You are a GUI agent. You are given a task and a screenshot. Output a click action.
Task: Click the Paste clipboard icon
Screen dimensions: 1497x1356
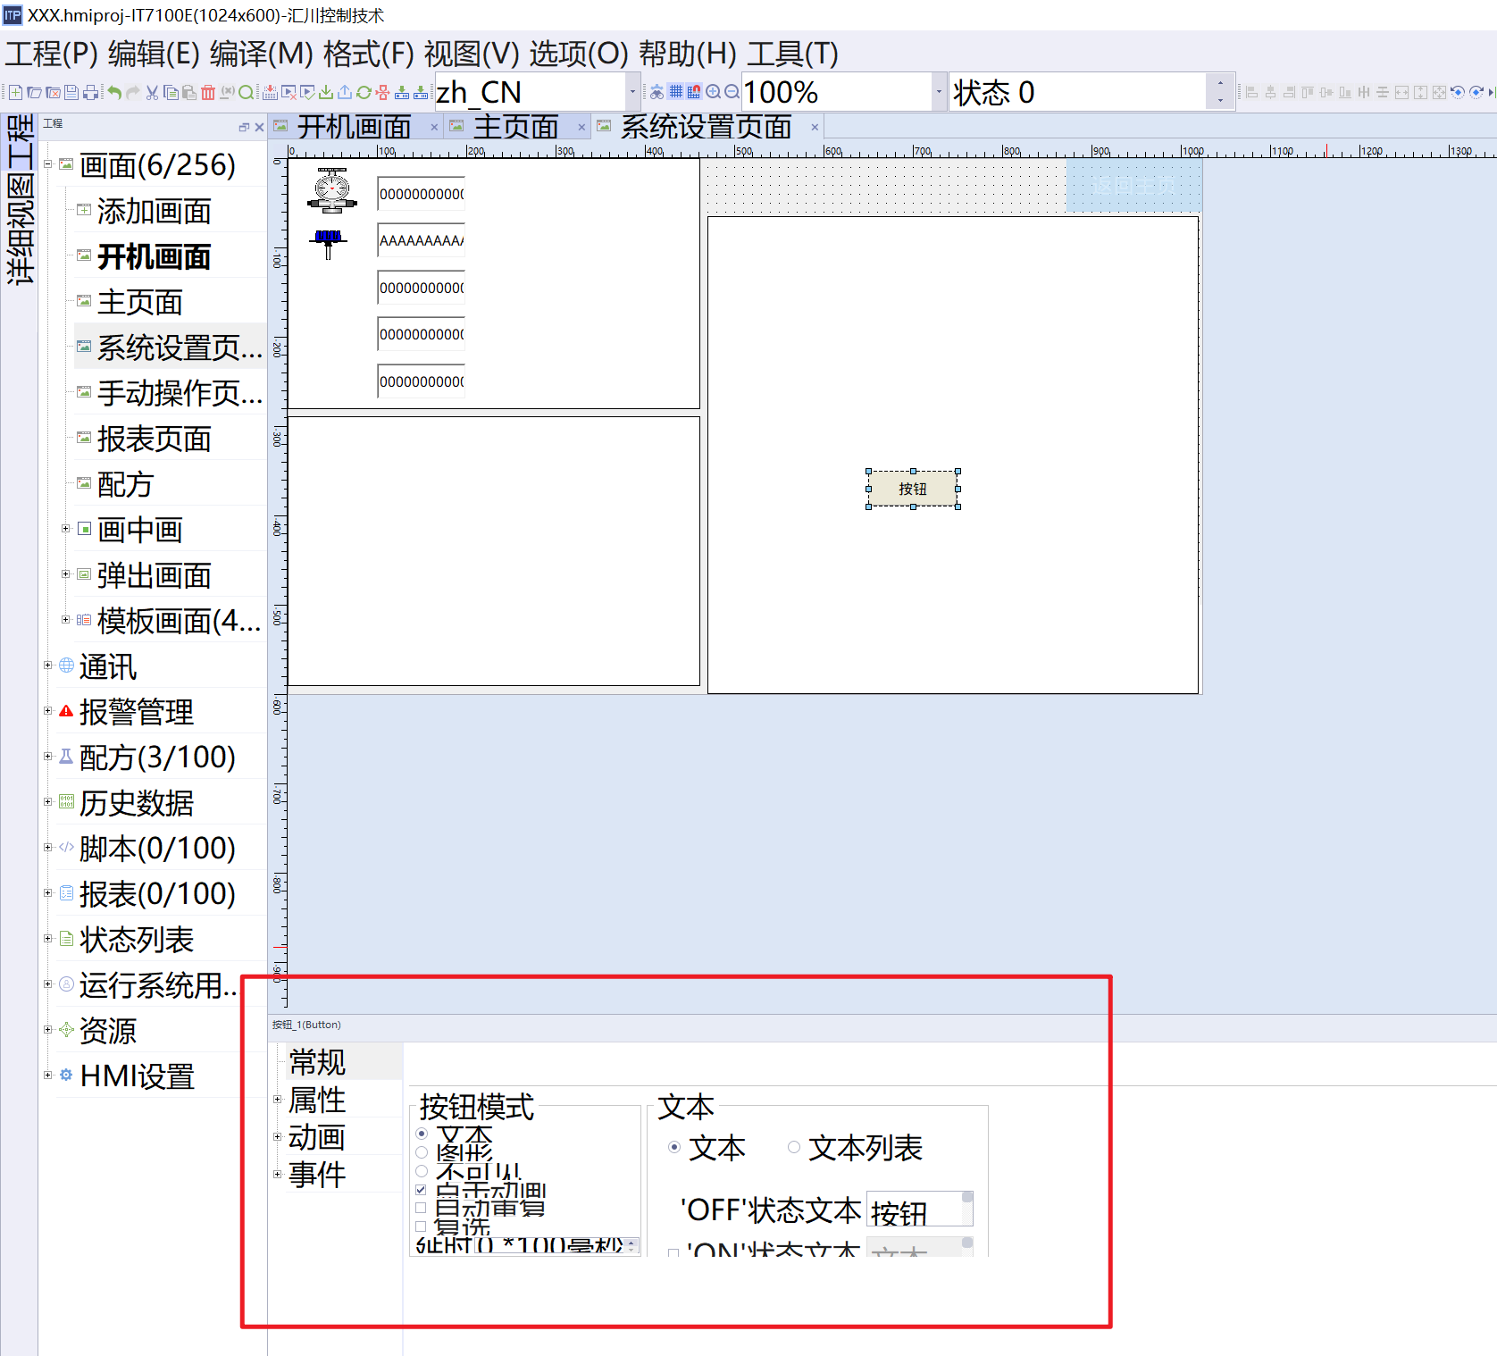point(189,92)
